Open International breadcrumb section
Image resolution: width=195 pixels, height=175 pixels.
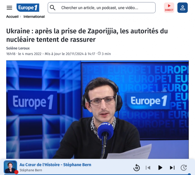[x=34, y=17]
